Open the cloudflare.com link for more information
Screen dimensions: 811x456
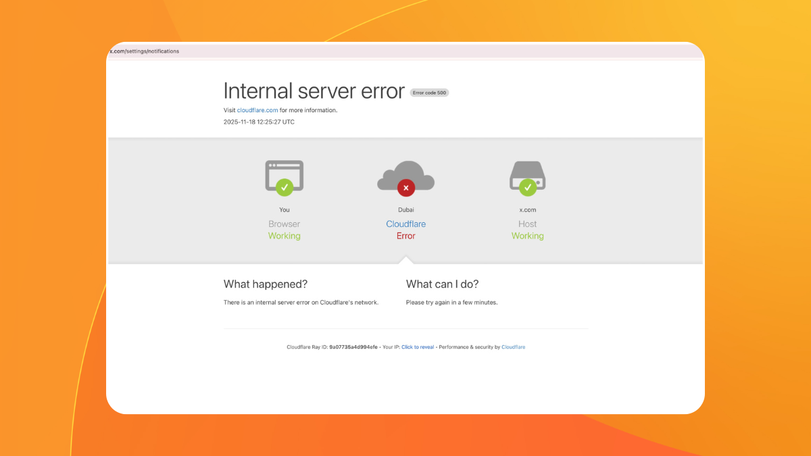click(x=257, y=110)
